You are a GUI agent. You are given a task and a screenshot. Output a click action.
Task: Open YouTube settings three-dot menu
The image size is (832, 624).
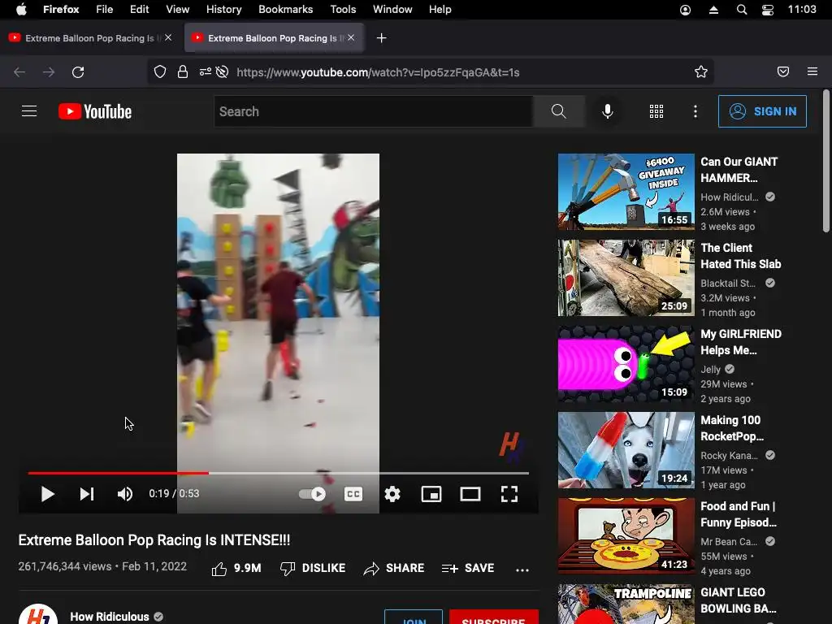[695, 111]
